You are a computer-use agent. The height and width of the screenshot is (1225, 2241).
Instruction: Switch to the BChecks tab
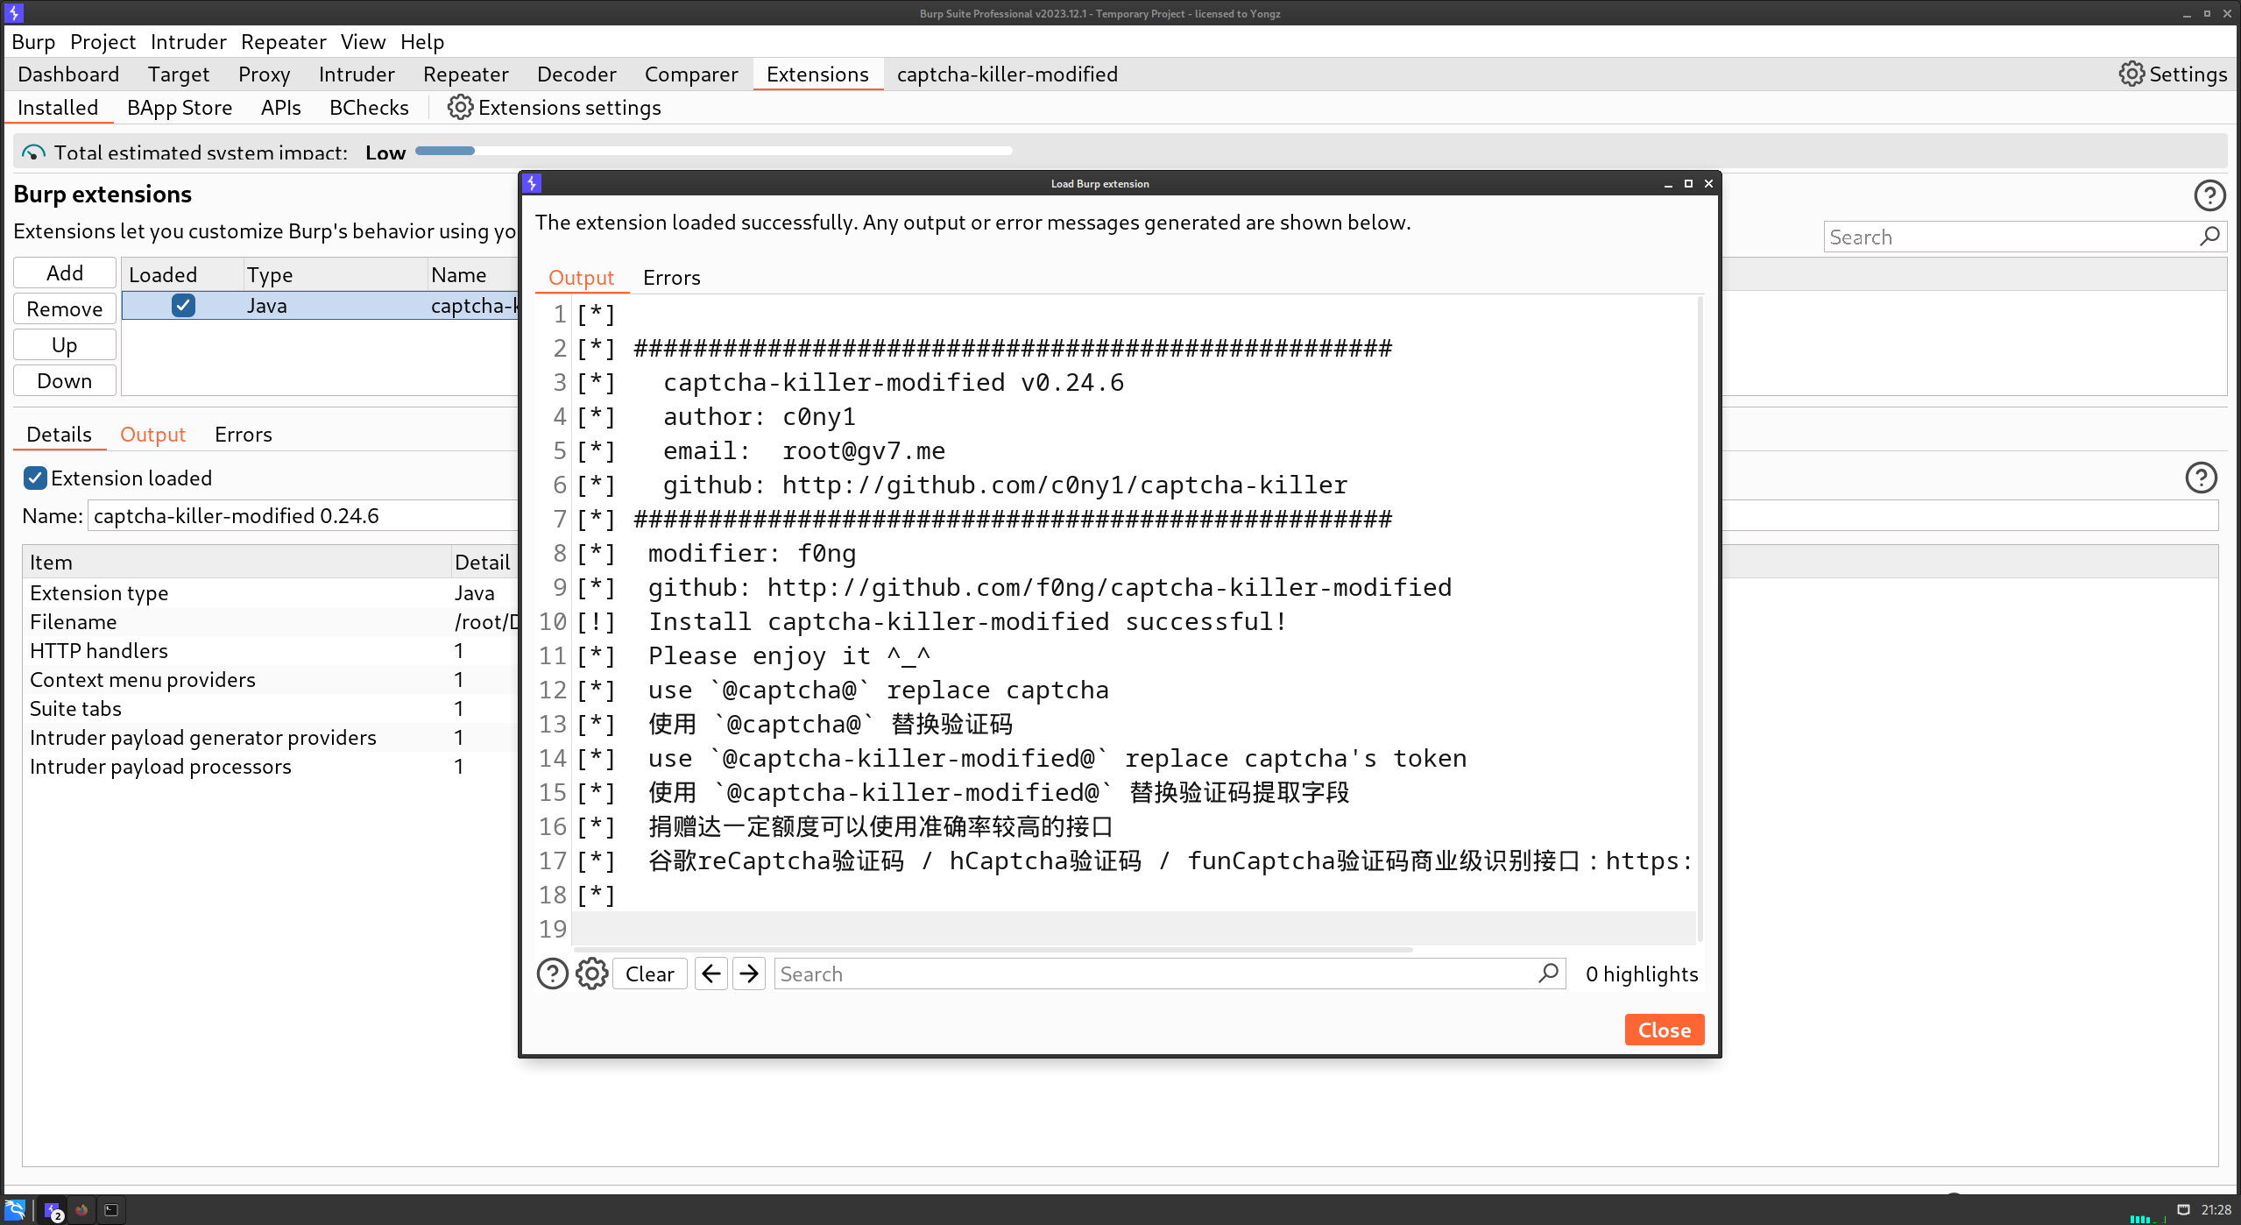tap(369, 108)
